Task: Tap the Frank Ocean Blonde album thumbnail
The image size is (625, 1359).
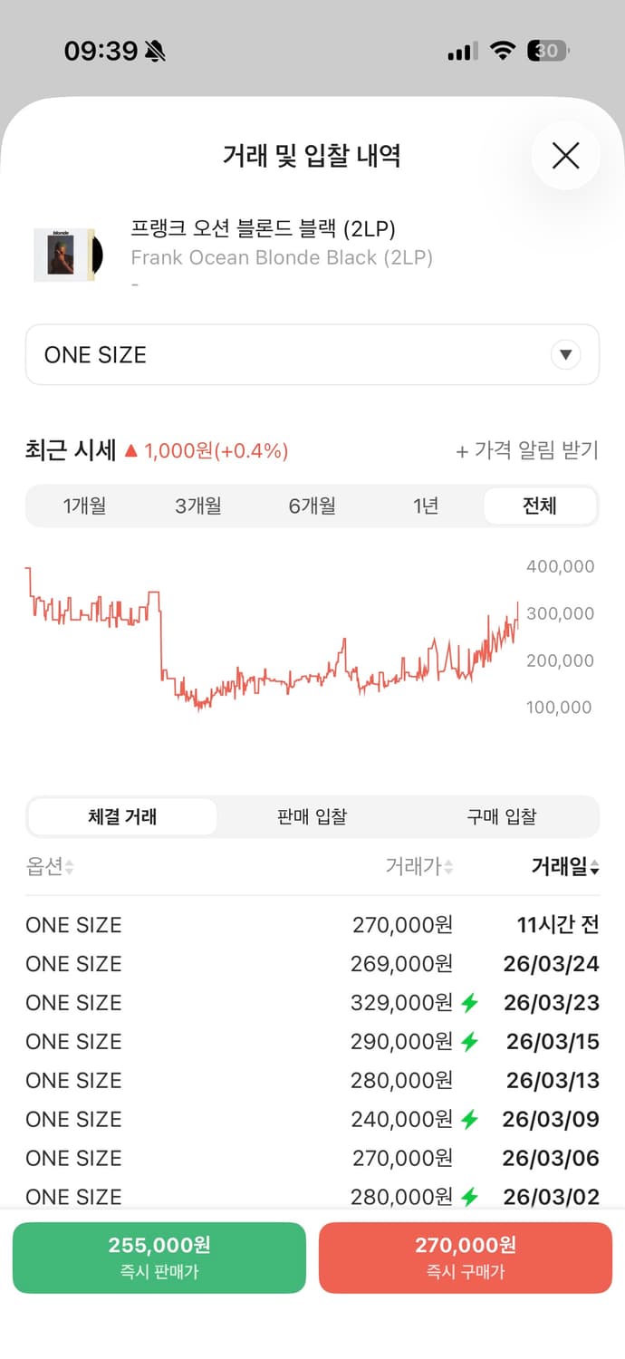Action: click(x=68, y=255)
